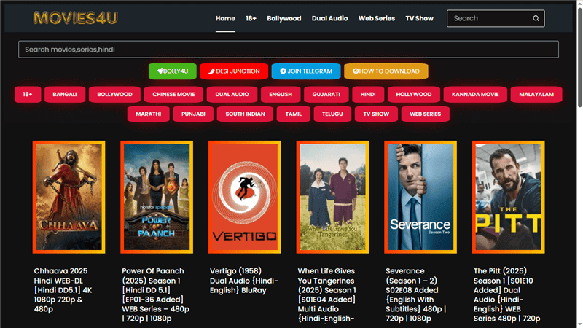Click the search magnifier icon in header
The width and height of the screenshot is (583, 328).
coord(536,18)
